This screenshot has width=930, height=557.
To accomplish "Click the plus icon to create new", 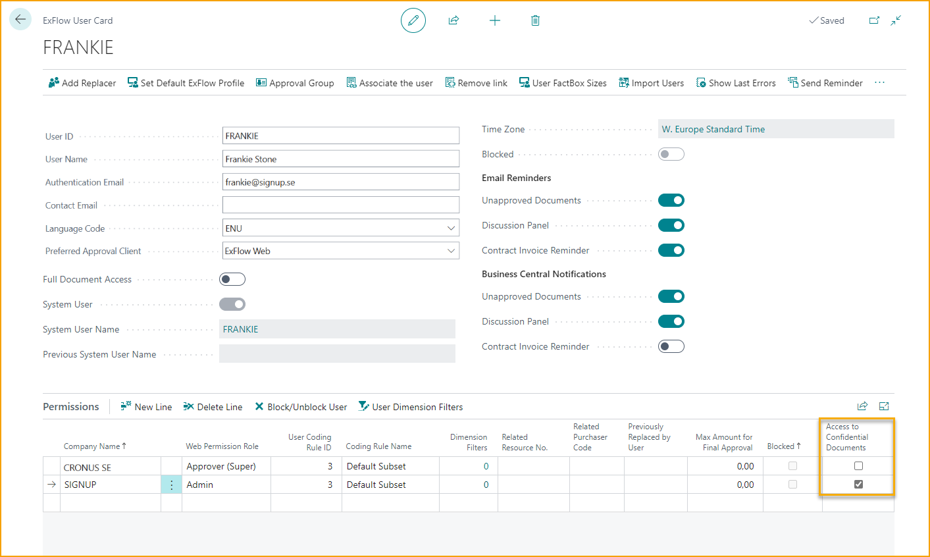I will [495, 20].
